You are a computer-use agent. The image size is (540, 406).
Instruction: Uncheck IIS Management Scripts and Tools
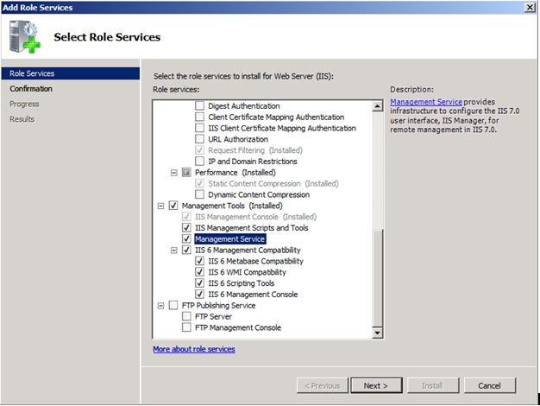(x=187, y=228)
